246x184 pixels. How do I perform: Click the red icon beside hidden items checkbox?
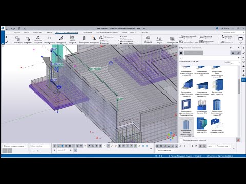pos(238,140)
